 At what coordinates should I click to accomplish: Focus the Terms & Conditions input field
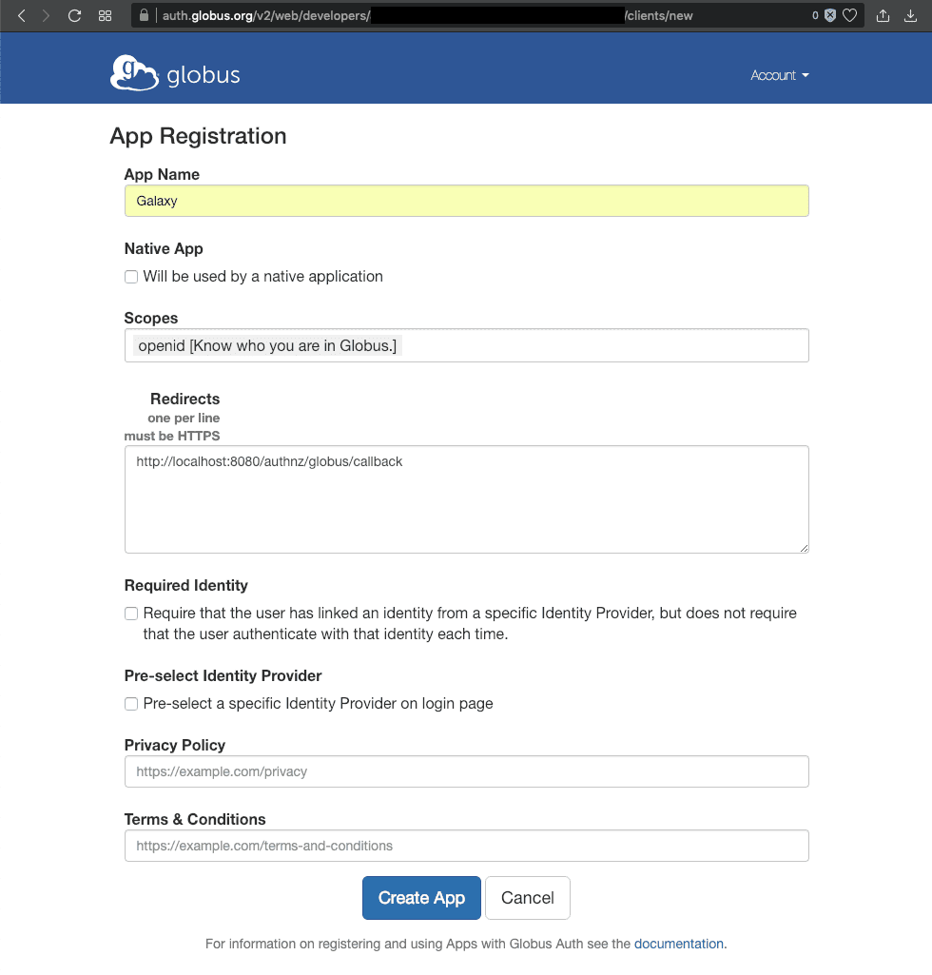click(466, 846)
